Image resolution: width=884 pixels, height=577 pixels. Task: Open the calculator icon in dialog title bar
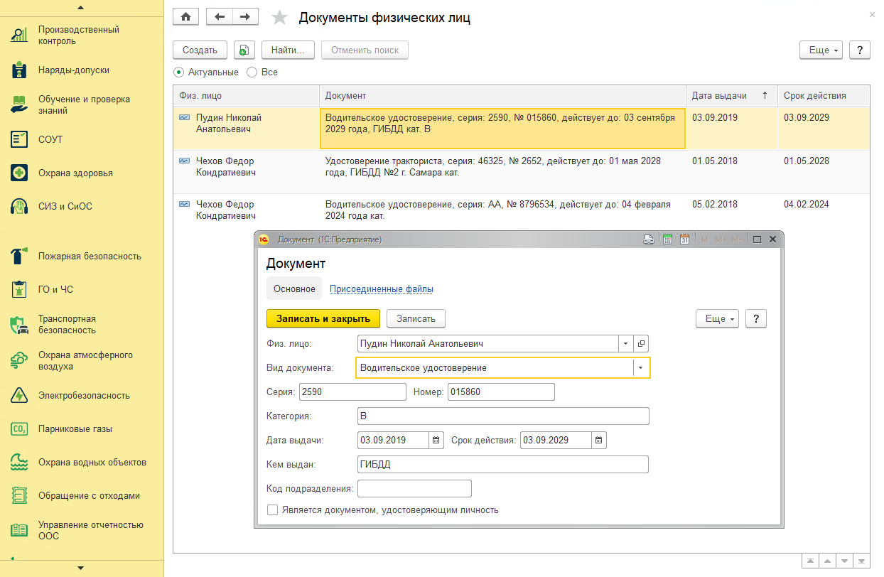click(667, 239)
